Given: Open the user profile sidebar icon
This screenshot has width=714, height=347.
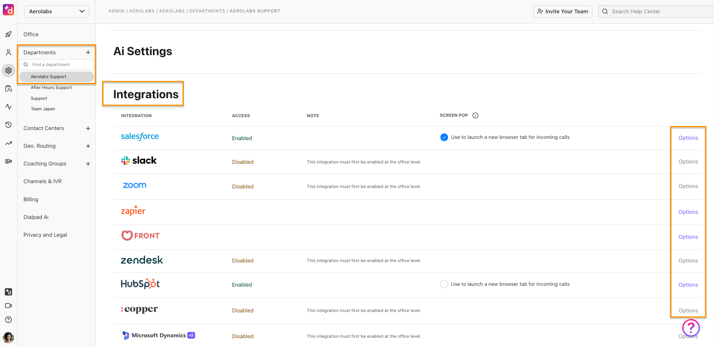Looking at the screenshot, I should tap(8, 52).
